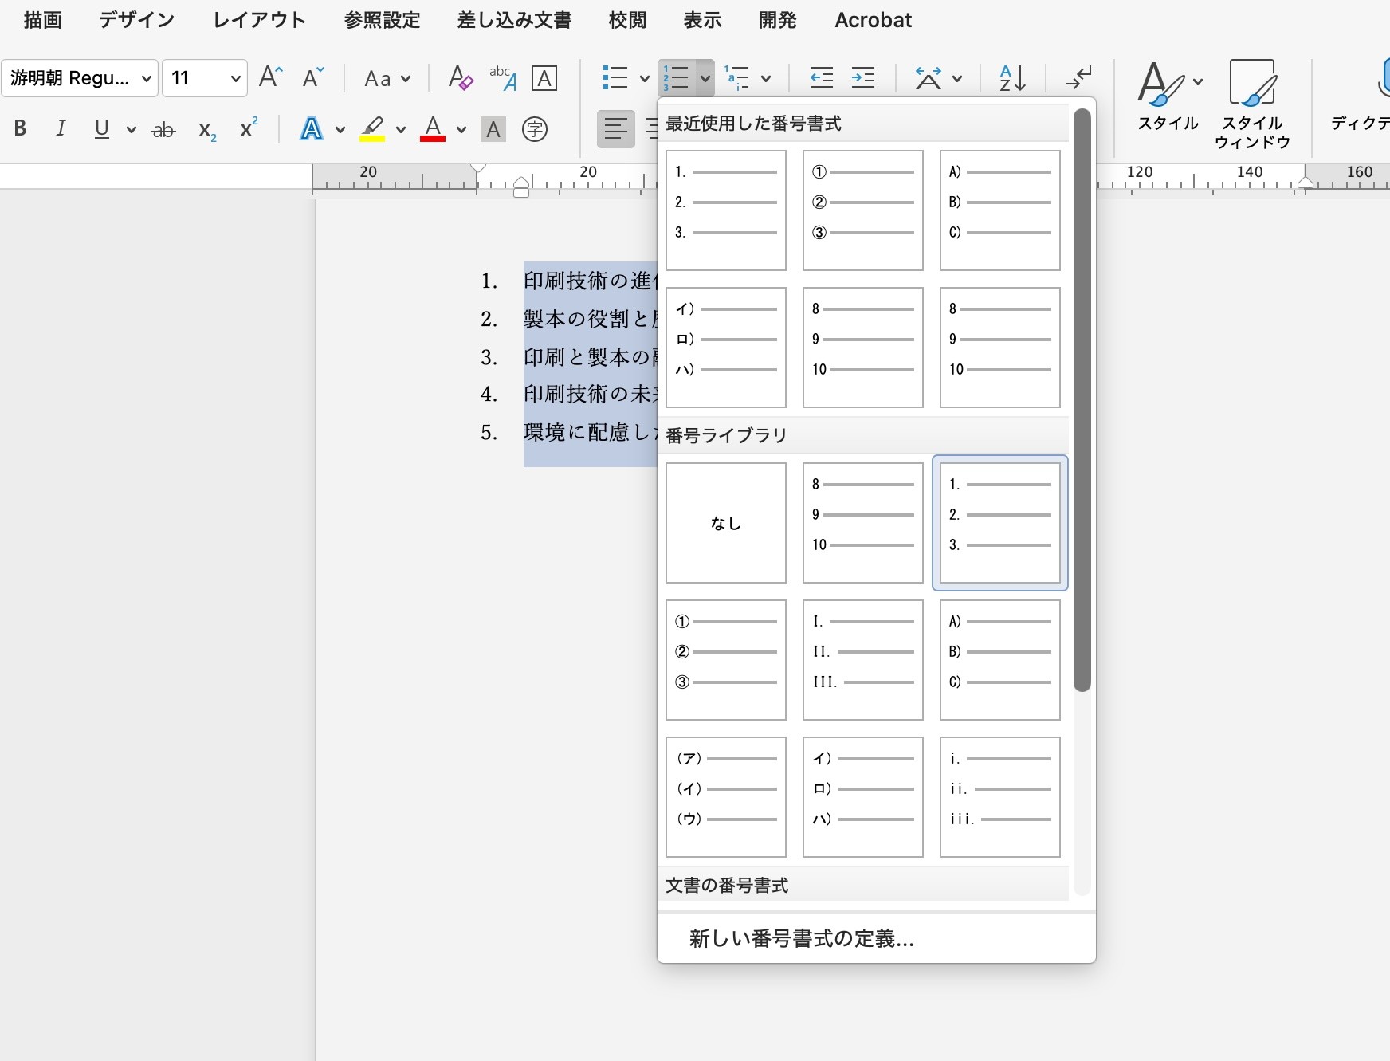This screenshot has height=1061, width=1390.
Task: Open the phonetic guide (ruby) tool
Action: click(503, 77)
